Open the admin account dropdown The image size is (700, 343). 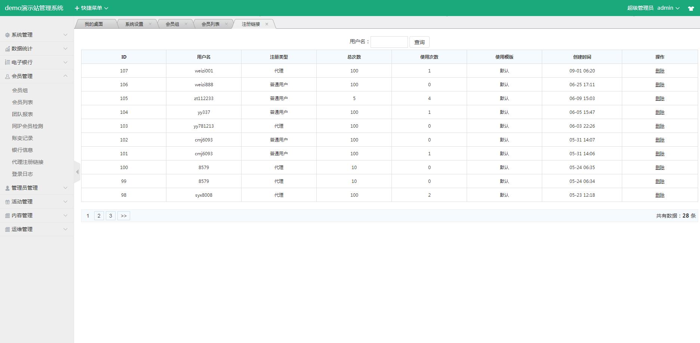coord(668,8)
